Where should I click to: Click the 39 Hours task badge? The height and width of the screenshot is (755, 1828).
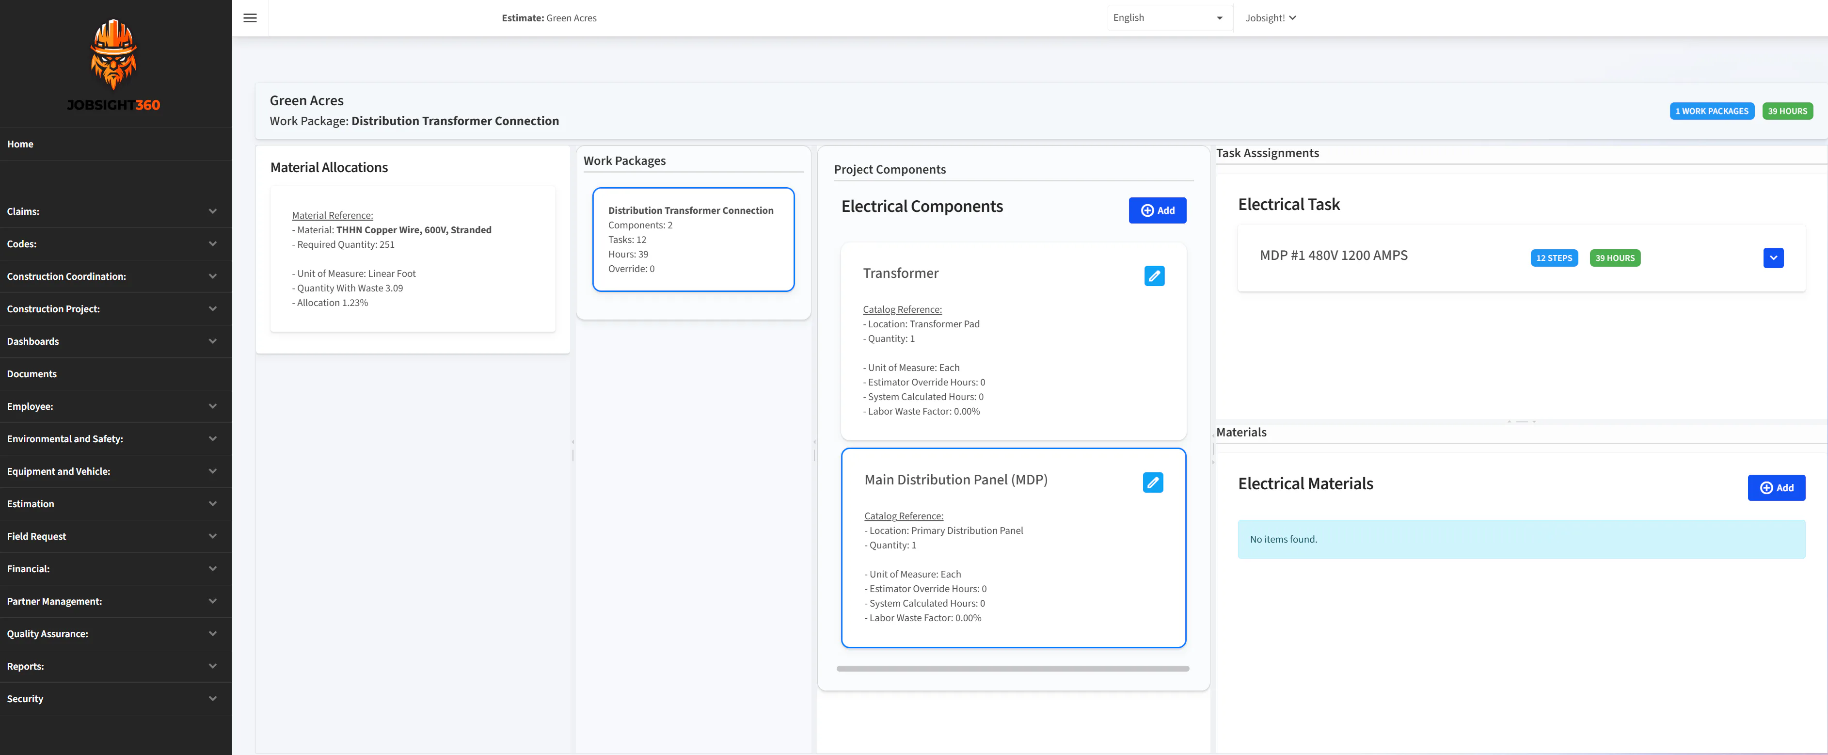click(x=1614, y=257)
